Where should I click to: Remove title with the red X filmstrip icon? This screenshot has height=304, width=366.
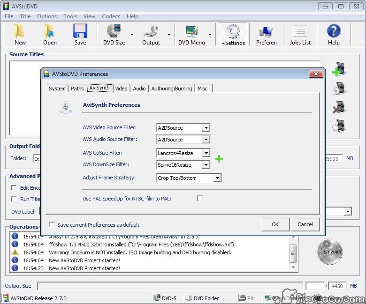coord(339,107)
